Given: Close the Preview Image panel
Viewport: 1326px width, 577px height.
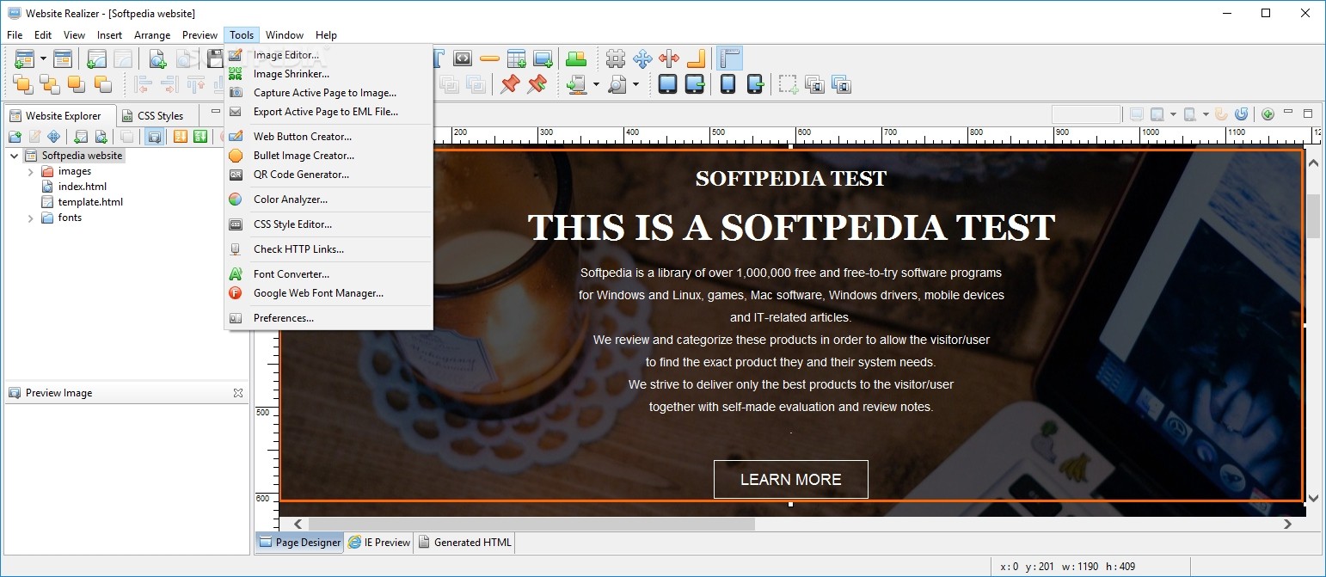Looking at the screenshot, I should pos(238,393).
